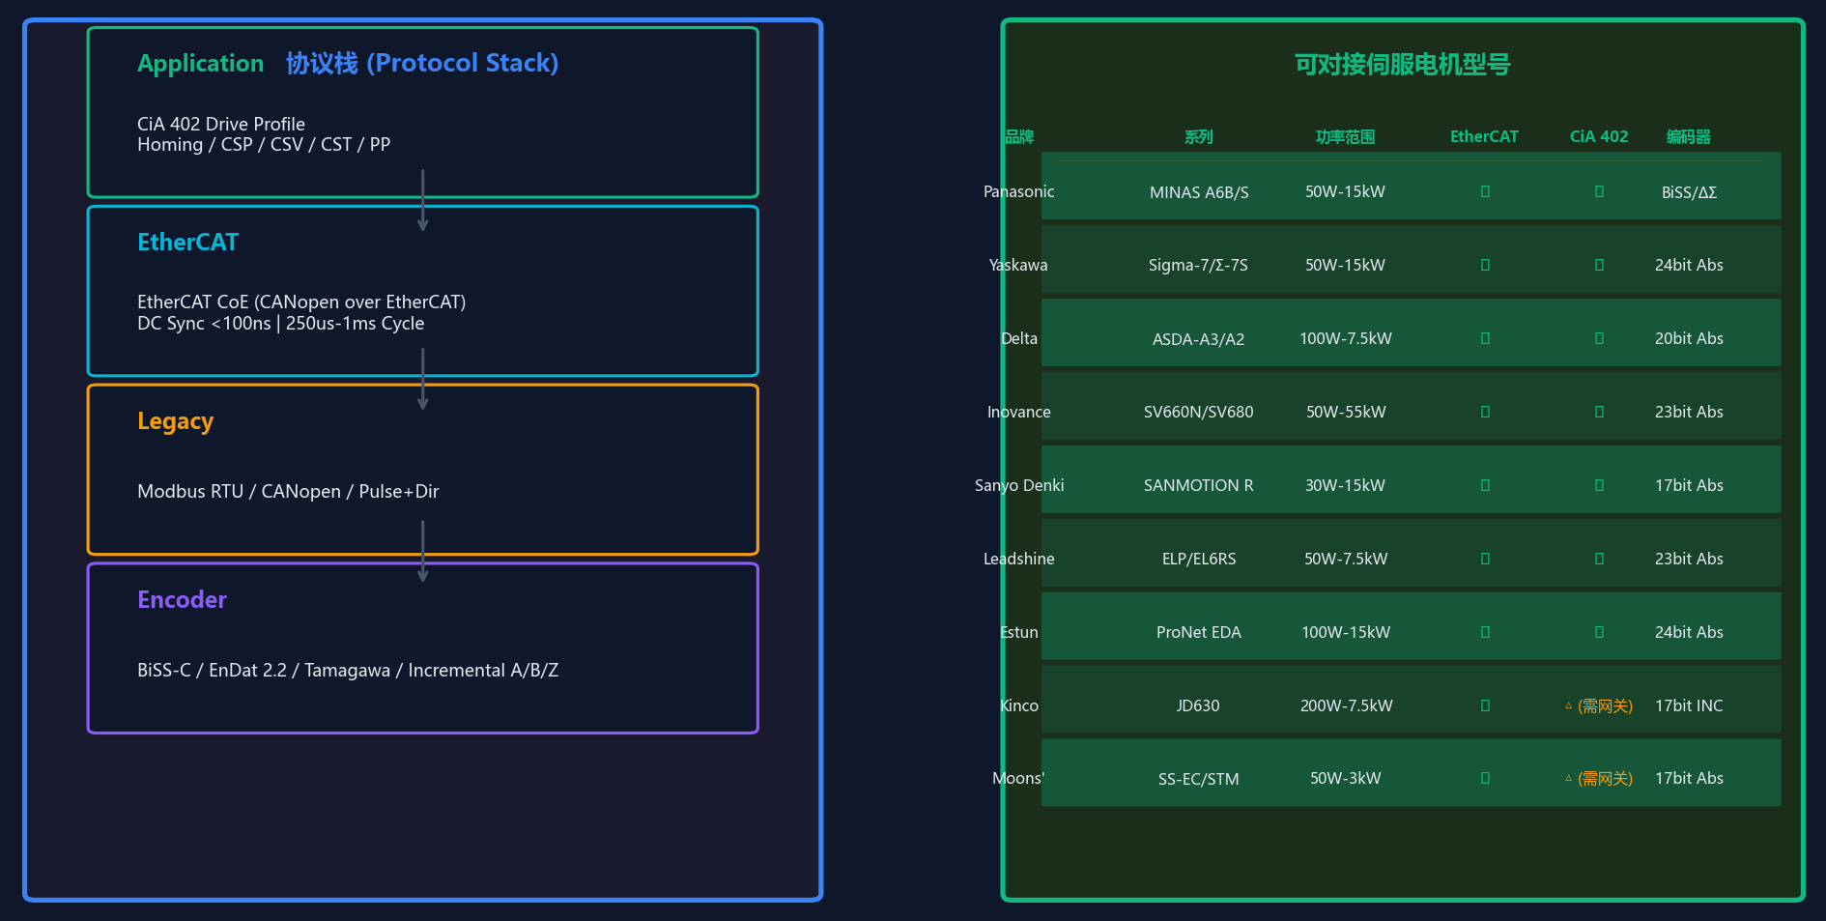Select the EtherCAT layer title
This screenshot has width=1826, height=921.
coord(187,243)
